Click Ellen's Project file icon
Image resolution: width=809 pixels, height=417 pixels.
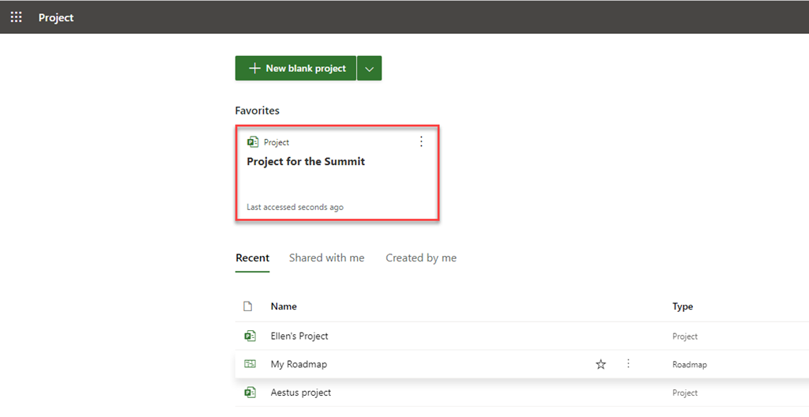[x=250, y=336]
